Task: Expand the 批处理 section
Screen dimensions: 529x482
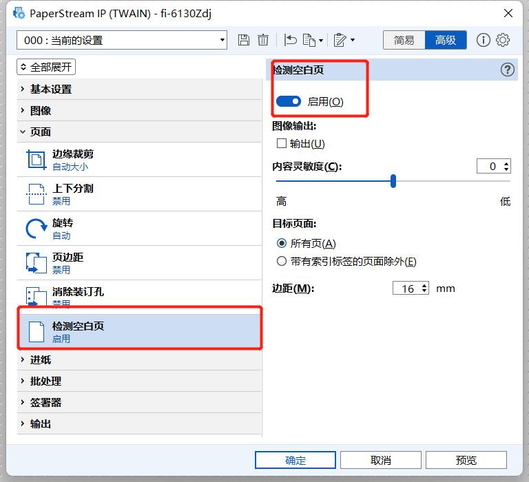Action: (139, 381)
